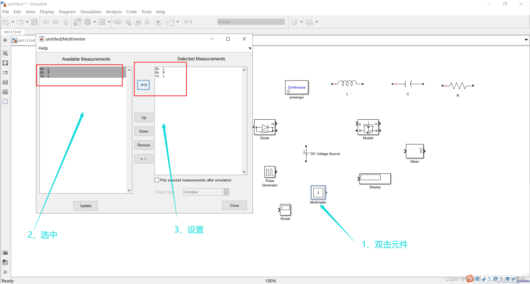This screenshot has width=530, height=284.
Task: Select the resistor R block
Action: pyautogui.click(x=458, y=86)
